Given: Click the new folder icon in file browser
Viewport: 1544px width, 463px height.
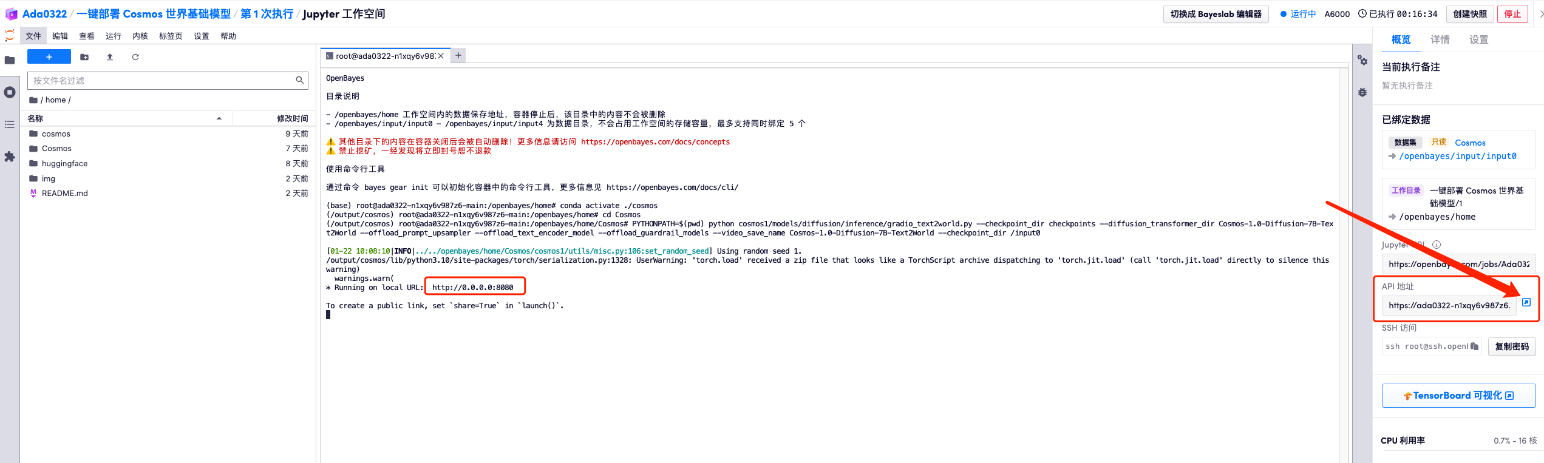Looking at the screenshot, I should (x=84, y=57).
